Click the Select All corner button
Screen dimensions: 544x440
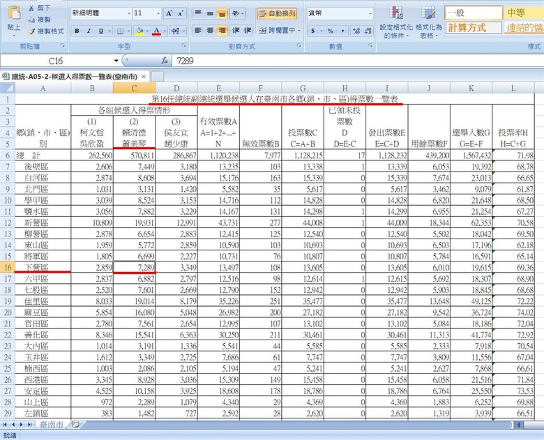[x=8, y=88]
